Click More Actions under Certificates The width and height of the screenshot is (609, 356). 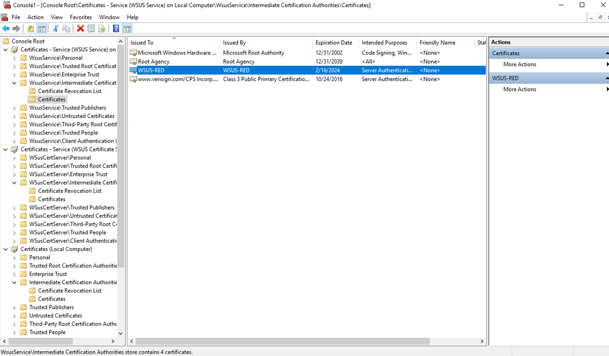520,64
